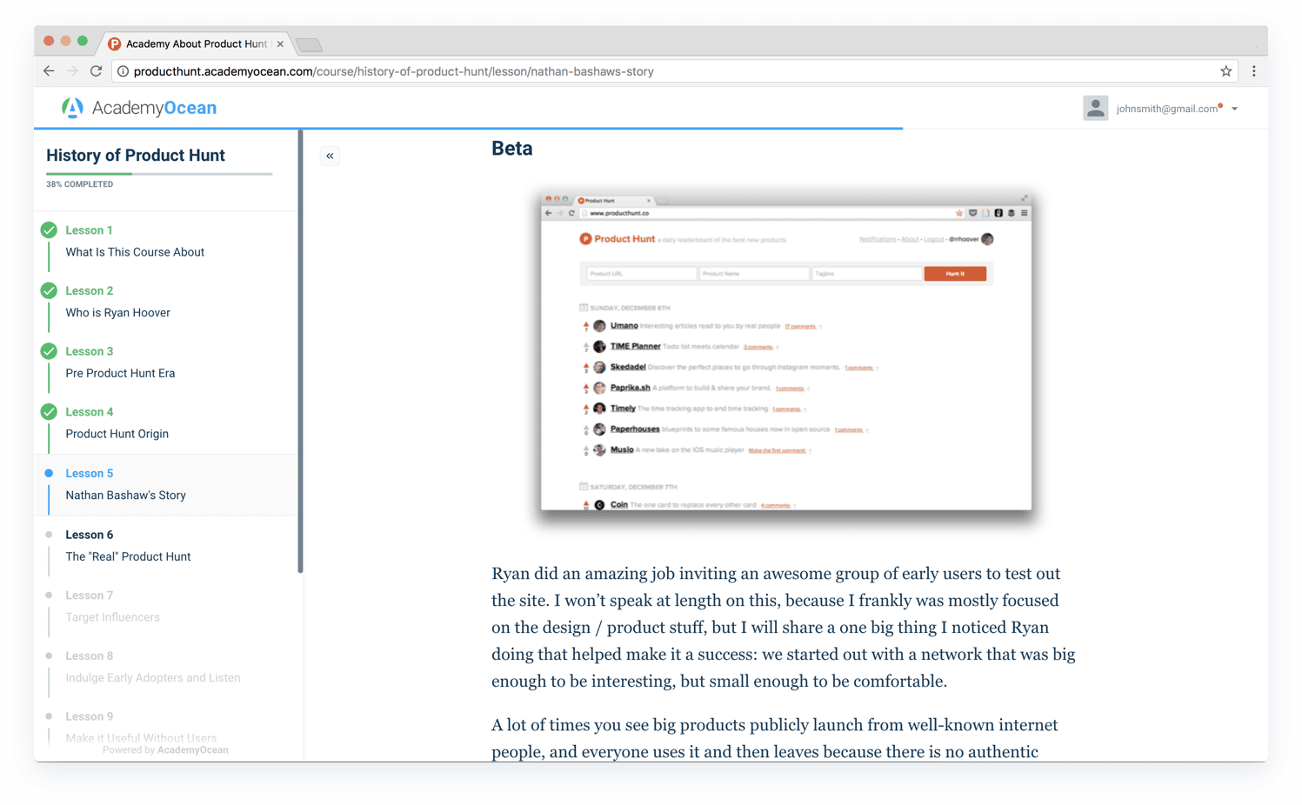Click the Lesson 3 green checkmark
This screenshot has width=1302, height=805.
tap(49, 351)
